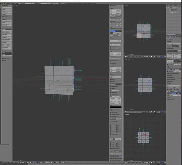The height and width of the screenshot is (165, 182).
Task: Open the Extrude dropdown under Add
Action: (7, 29)
